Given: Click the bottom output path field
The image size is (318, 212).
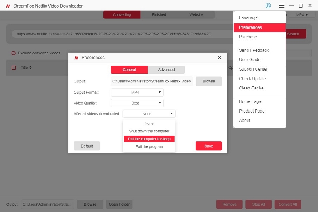Looking at the screenshot, I should [x=48, y=204].
